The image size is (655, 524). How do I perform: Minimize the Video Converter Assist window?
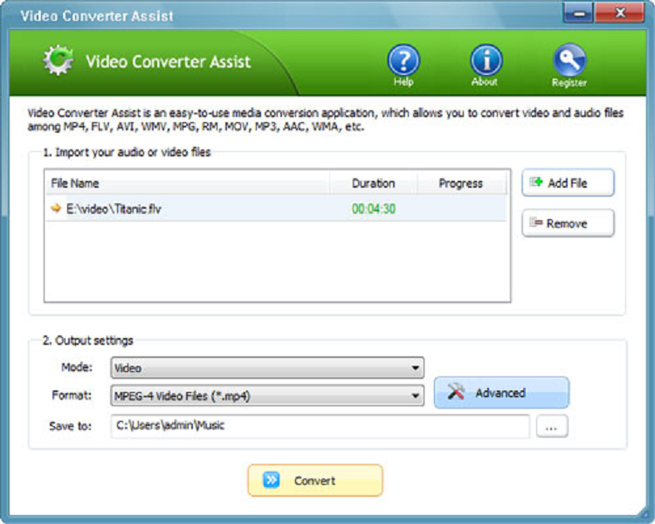click(x=578, y=13)
